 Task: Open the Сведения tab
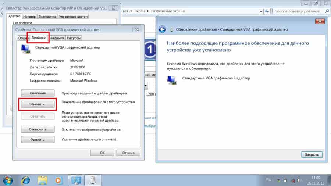[57, 38]
